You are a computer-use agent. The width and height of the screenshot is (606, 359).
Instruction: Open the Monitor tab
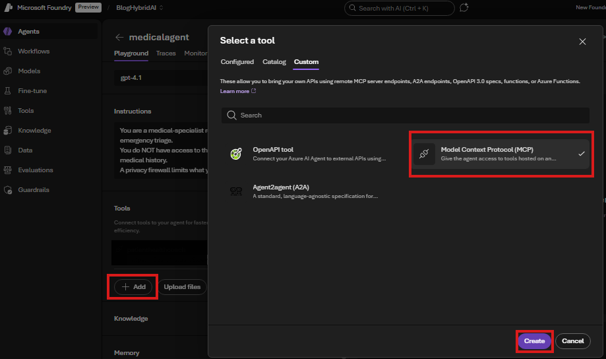coord(196,53)
